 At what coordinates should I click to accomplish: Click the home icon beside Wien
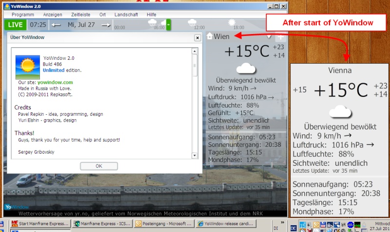(x=210, y=36)
